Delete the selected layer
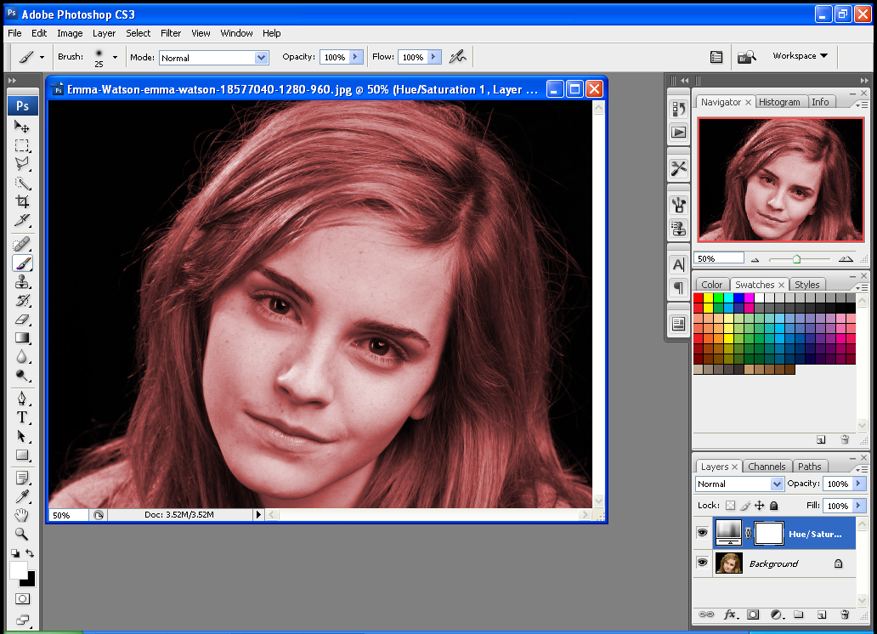 pos(845,614)
